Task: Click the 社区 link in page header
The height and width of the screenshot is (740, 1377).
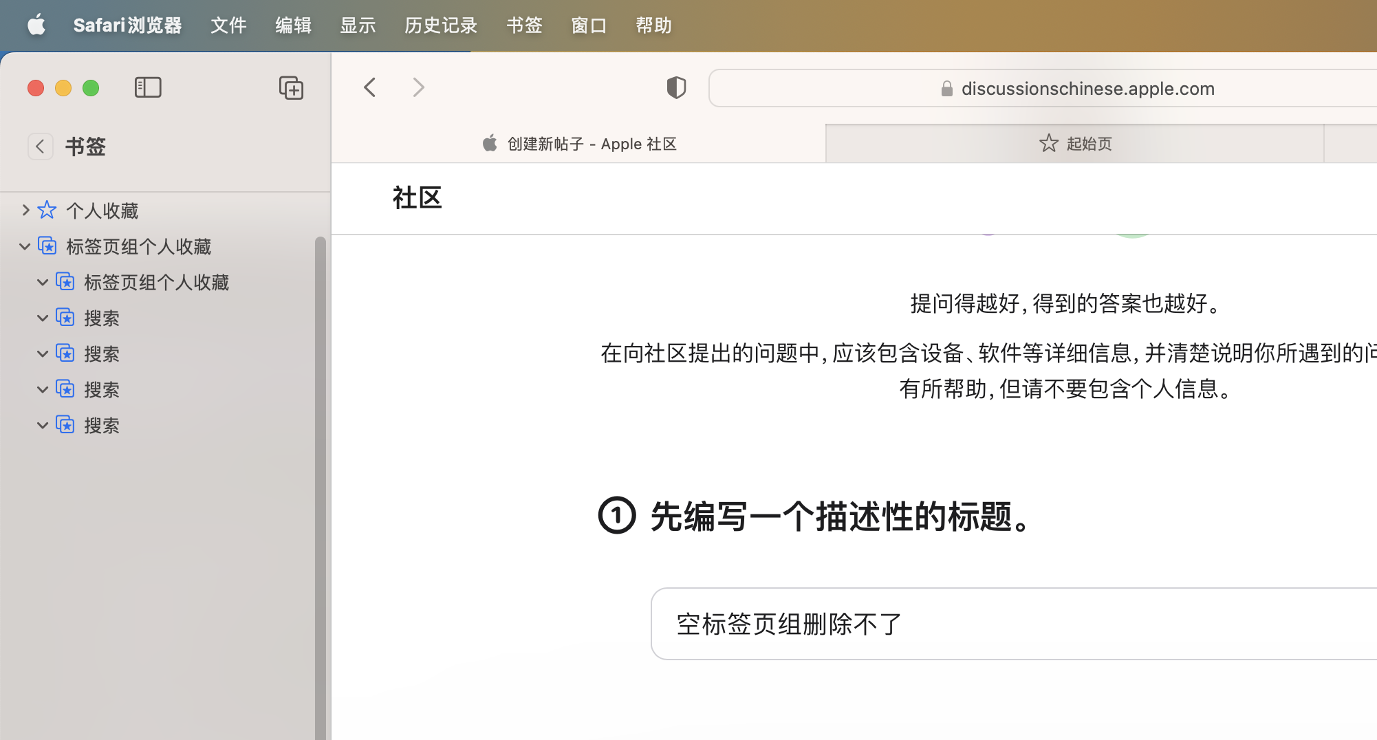Action: [417, 198]
